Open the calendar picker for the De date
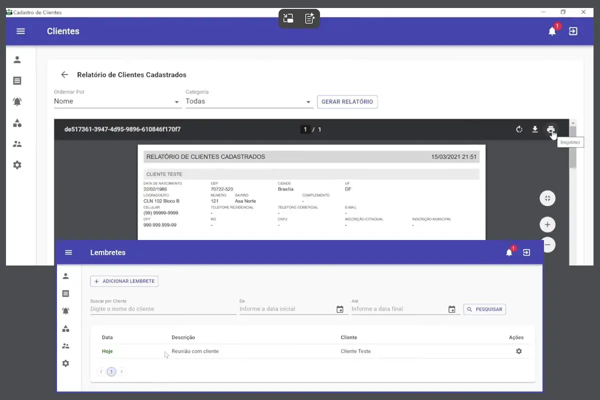Screen dimensions: 600x400 coord(340,309)
